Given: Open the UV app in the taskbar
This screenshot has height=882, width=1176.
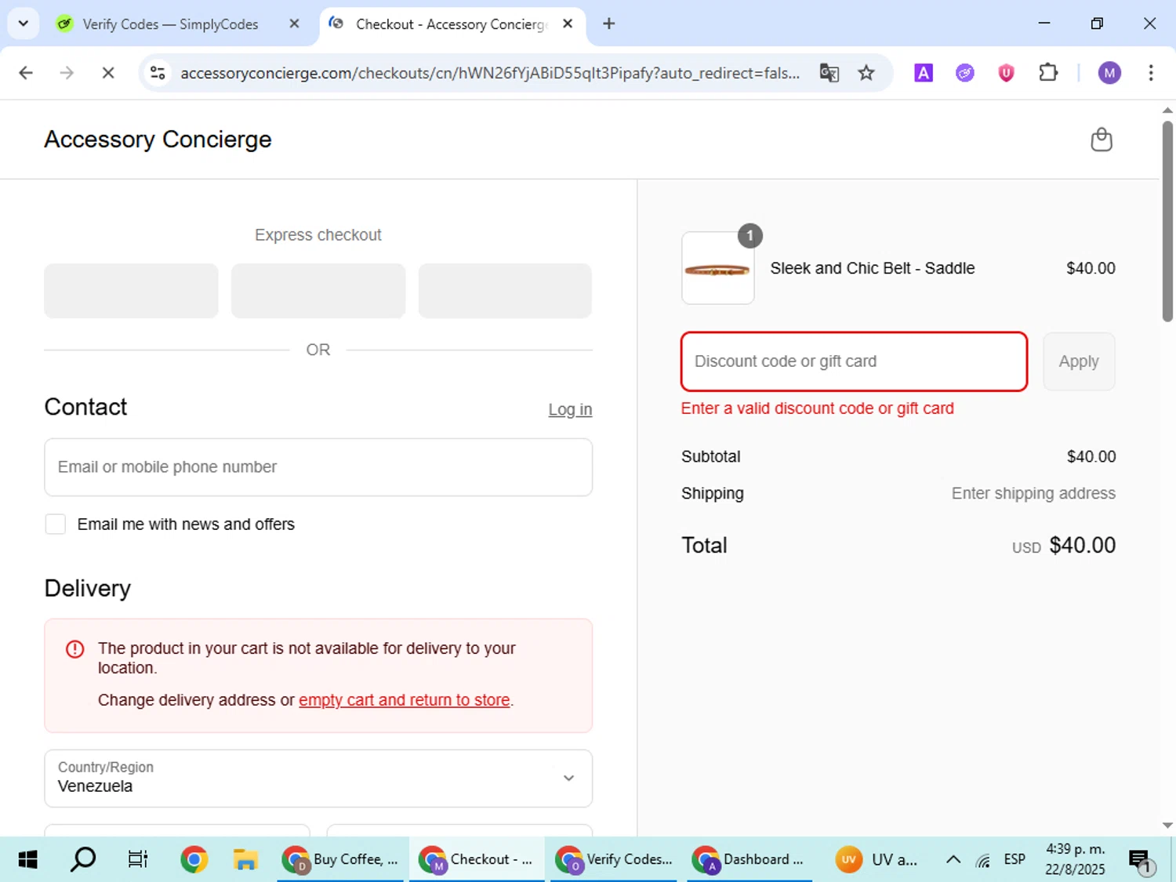Looking at the screenshot, I should click(x=877, y=860).
